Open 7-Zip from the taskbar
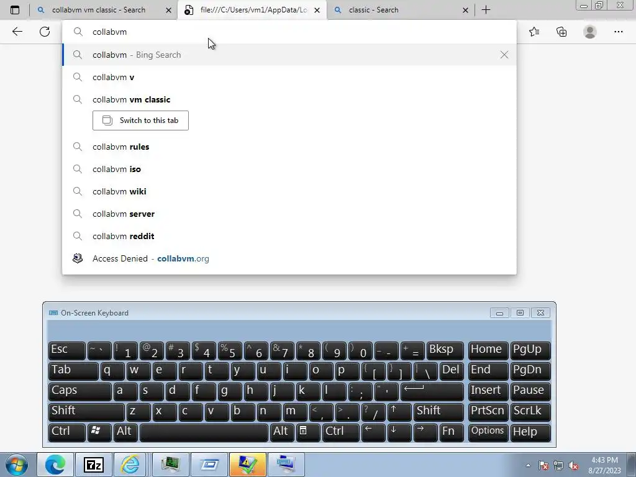This screenshot has height=477, width=636. (x=94, y=465)
